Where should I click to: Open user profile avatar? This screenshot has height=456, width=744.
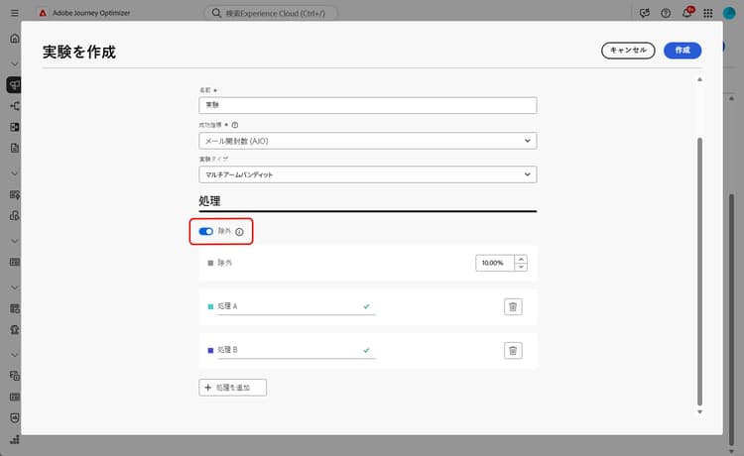pyautogui.click(x=729, y=13)
